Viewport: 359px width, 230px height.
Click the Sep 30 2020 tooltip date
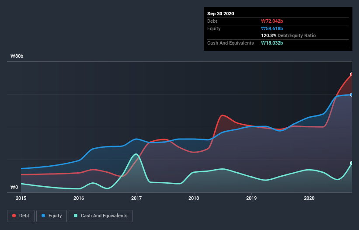(x=221, y=14)
